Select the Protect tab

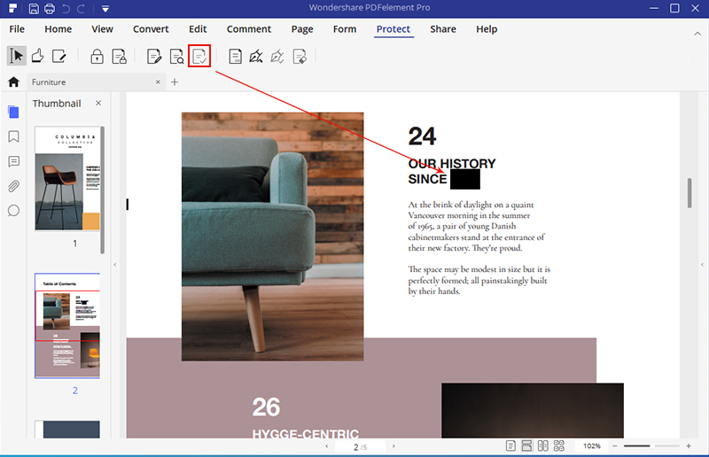tap(393, 29)
